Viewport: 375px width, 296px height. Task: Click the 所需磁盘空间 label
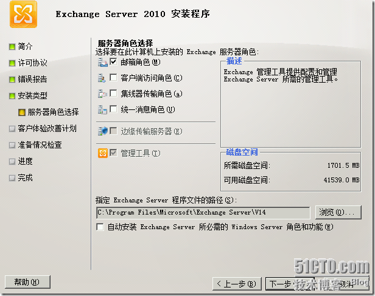(247, 165)
